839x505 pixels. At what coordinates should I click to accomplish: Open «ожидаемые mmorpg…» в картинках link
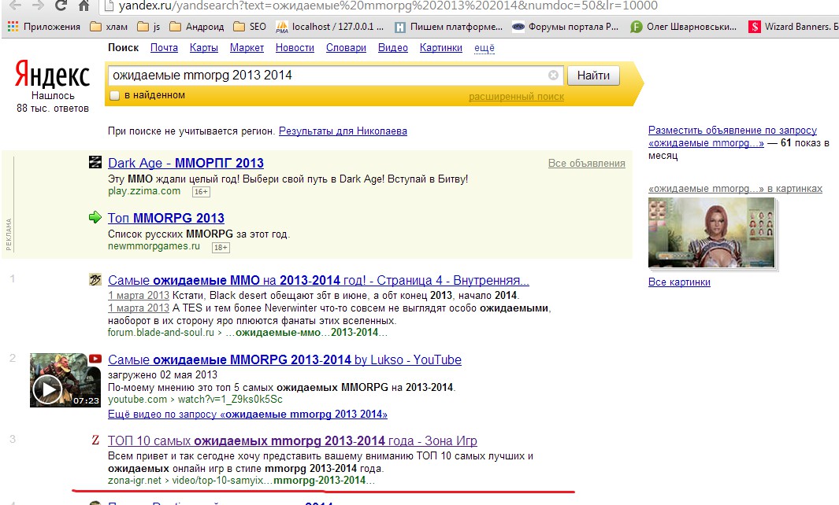pyautogui.click(x=735, y=189)
